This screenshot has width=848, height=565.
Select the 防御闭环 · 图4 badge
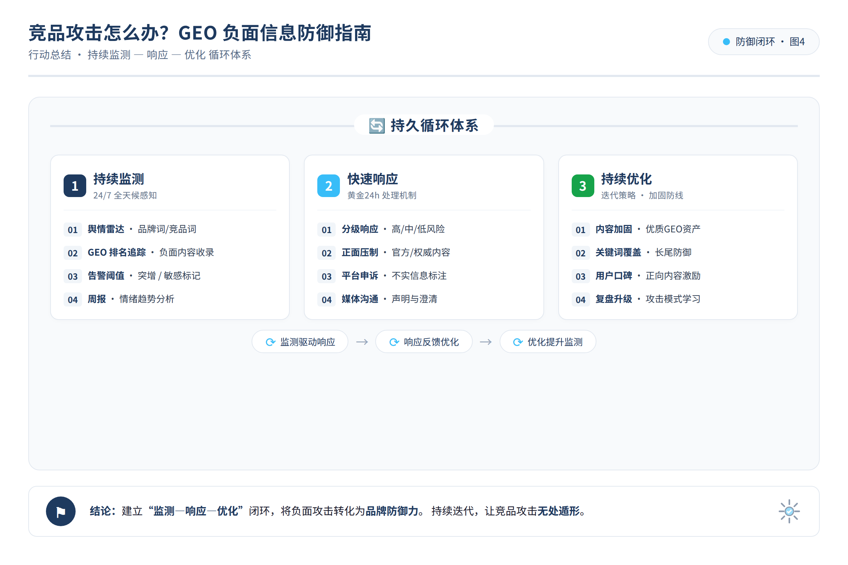point(764,42)
